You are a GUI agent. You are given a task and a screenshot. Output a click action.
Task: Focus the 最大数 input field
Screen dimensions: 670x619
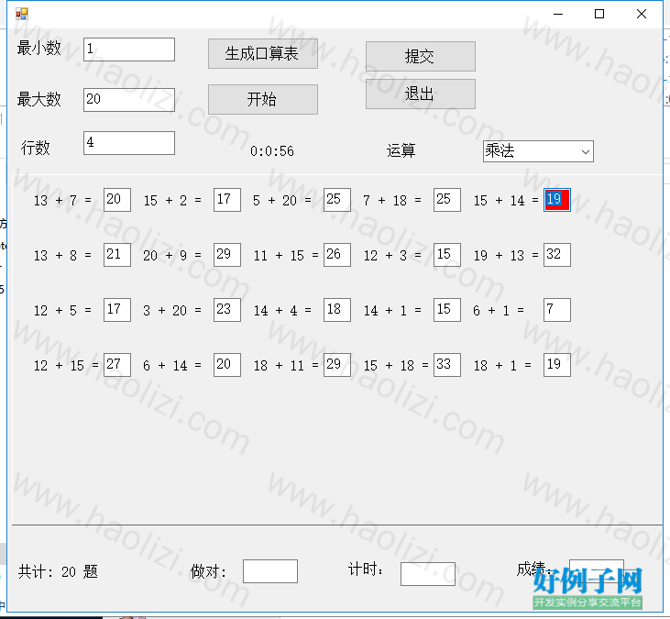pos(129,100)
